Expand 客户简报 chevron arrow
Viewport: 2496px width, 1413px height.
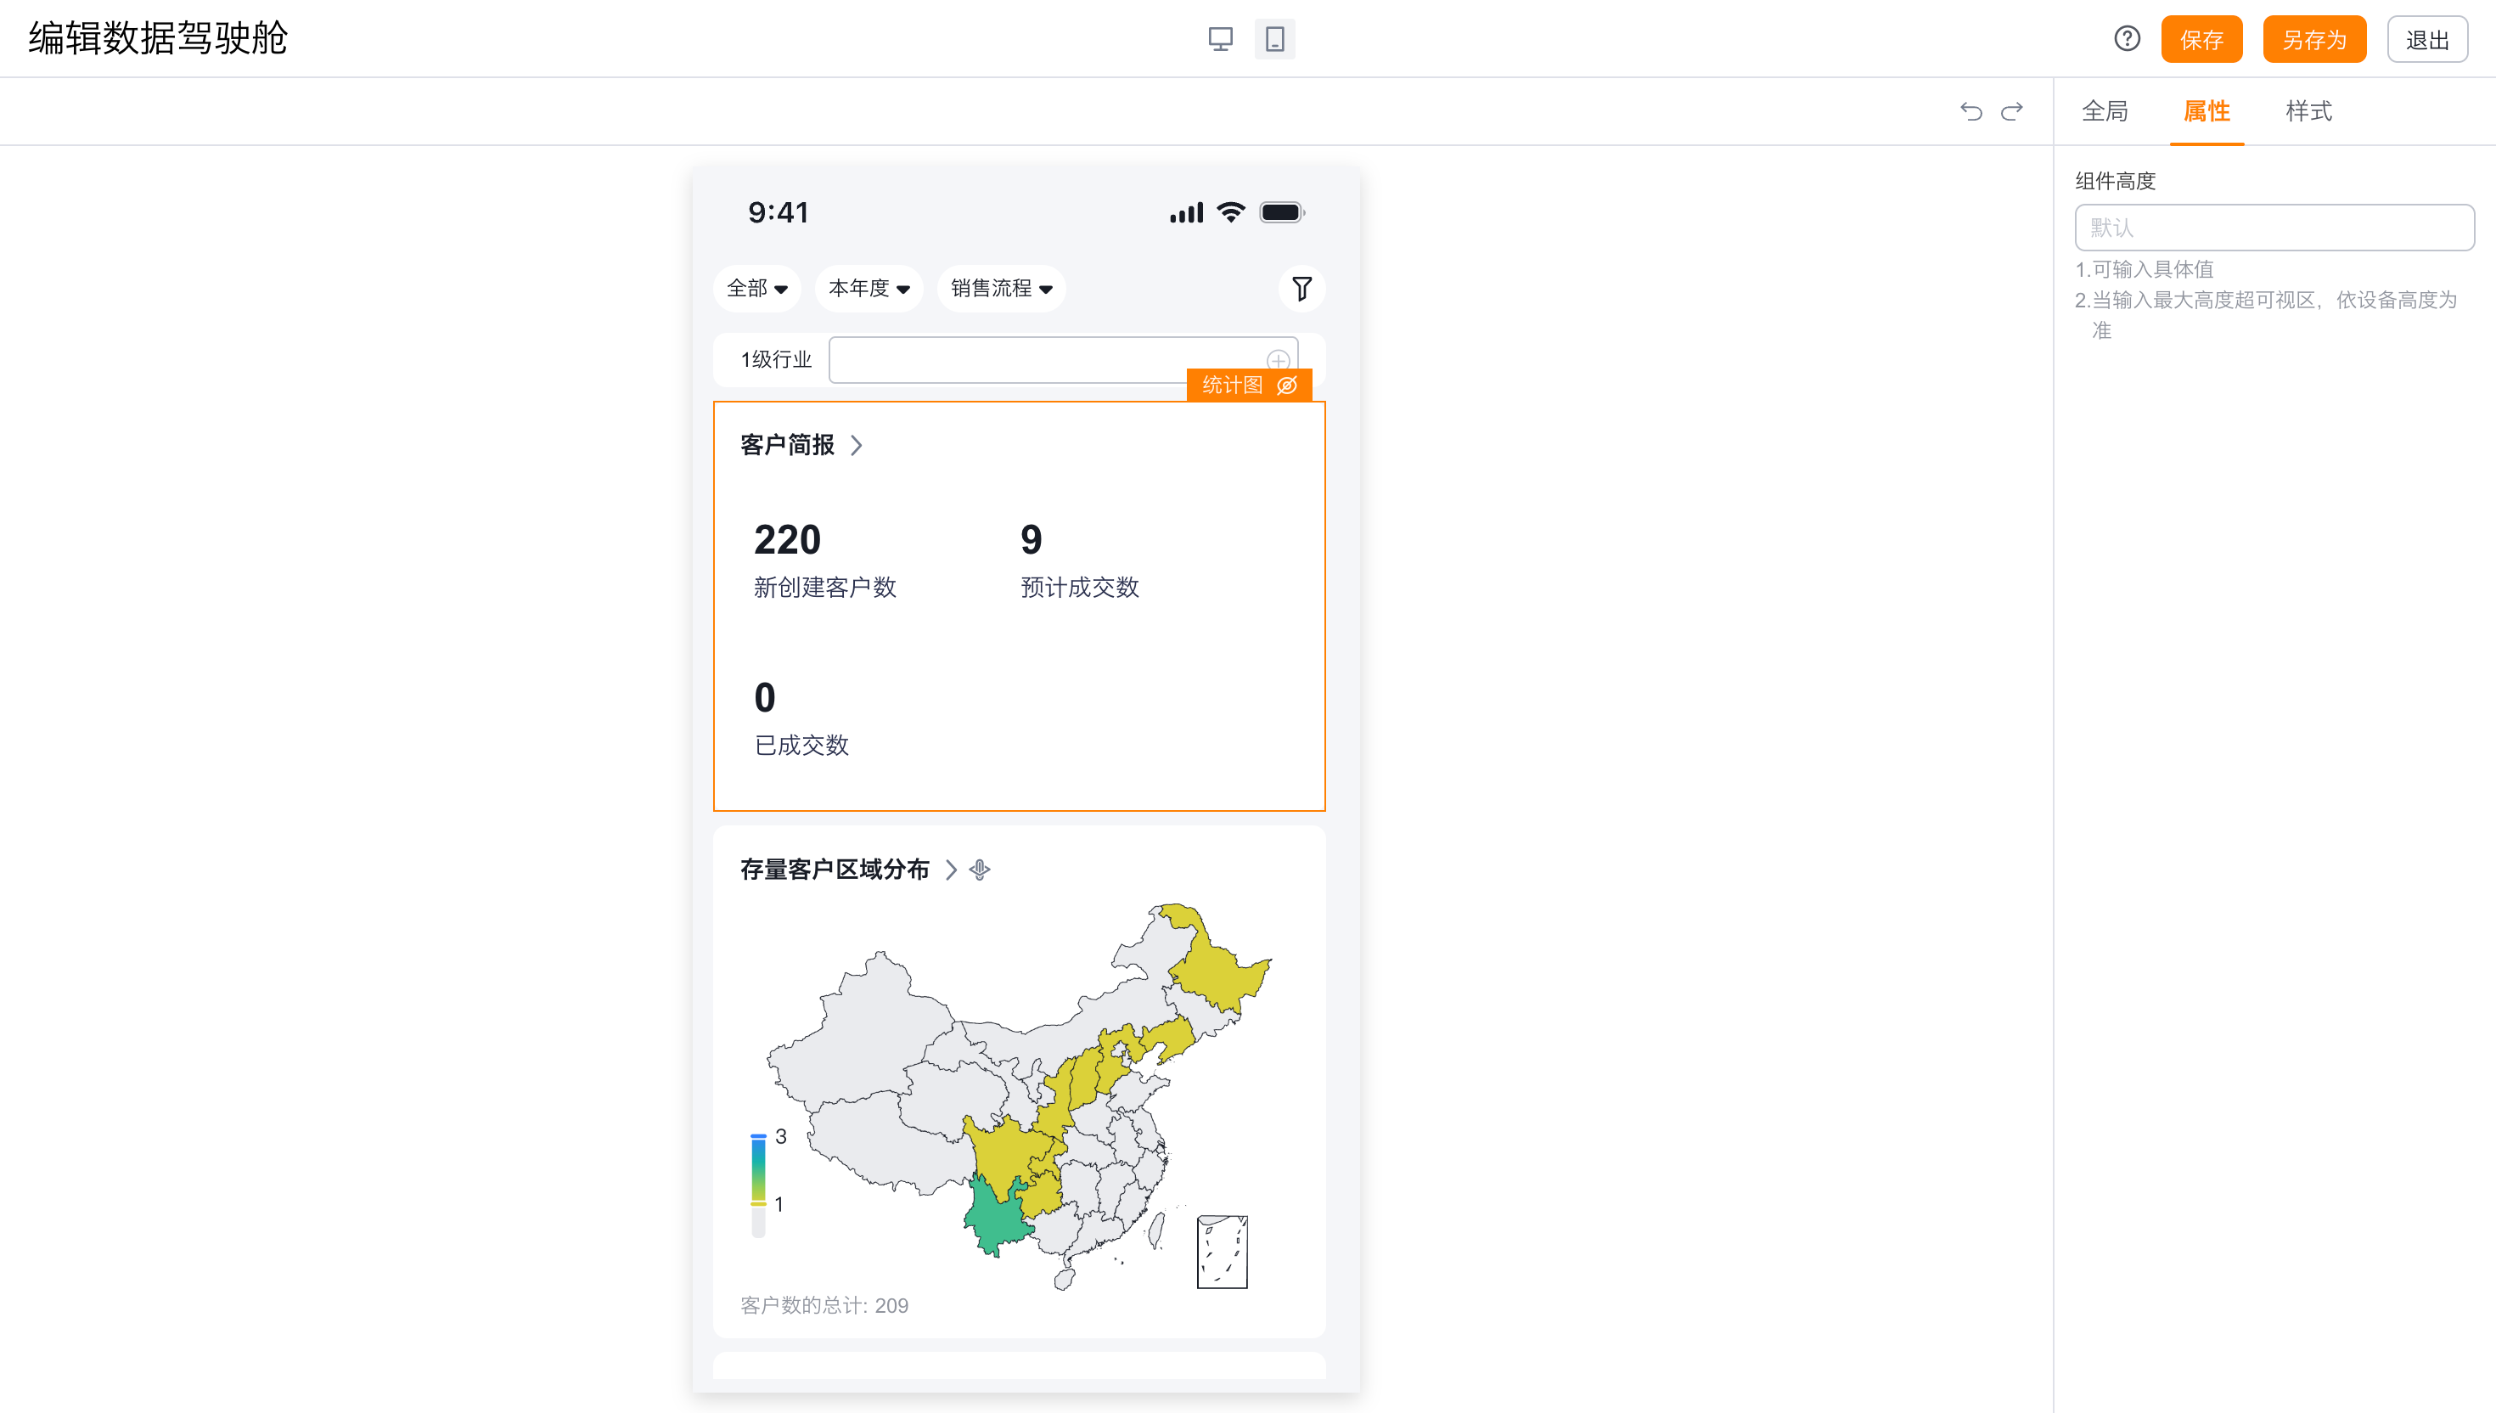pos(857,446)
